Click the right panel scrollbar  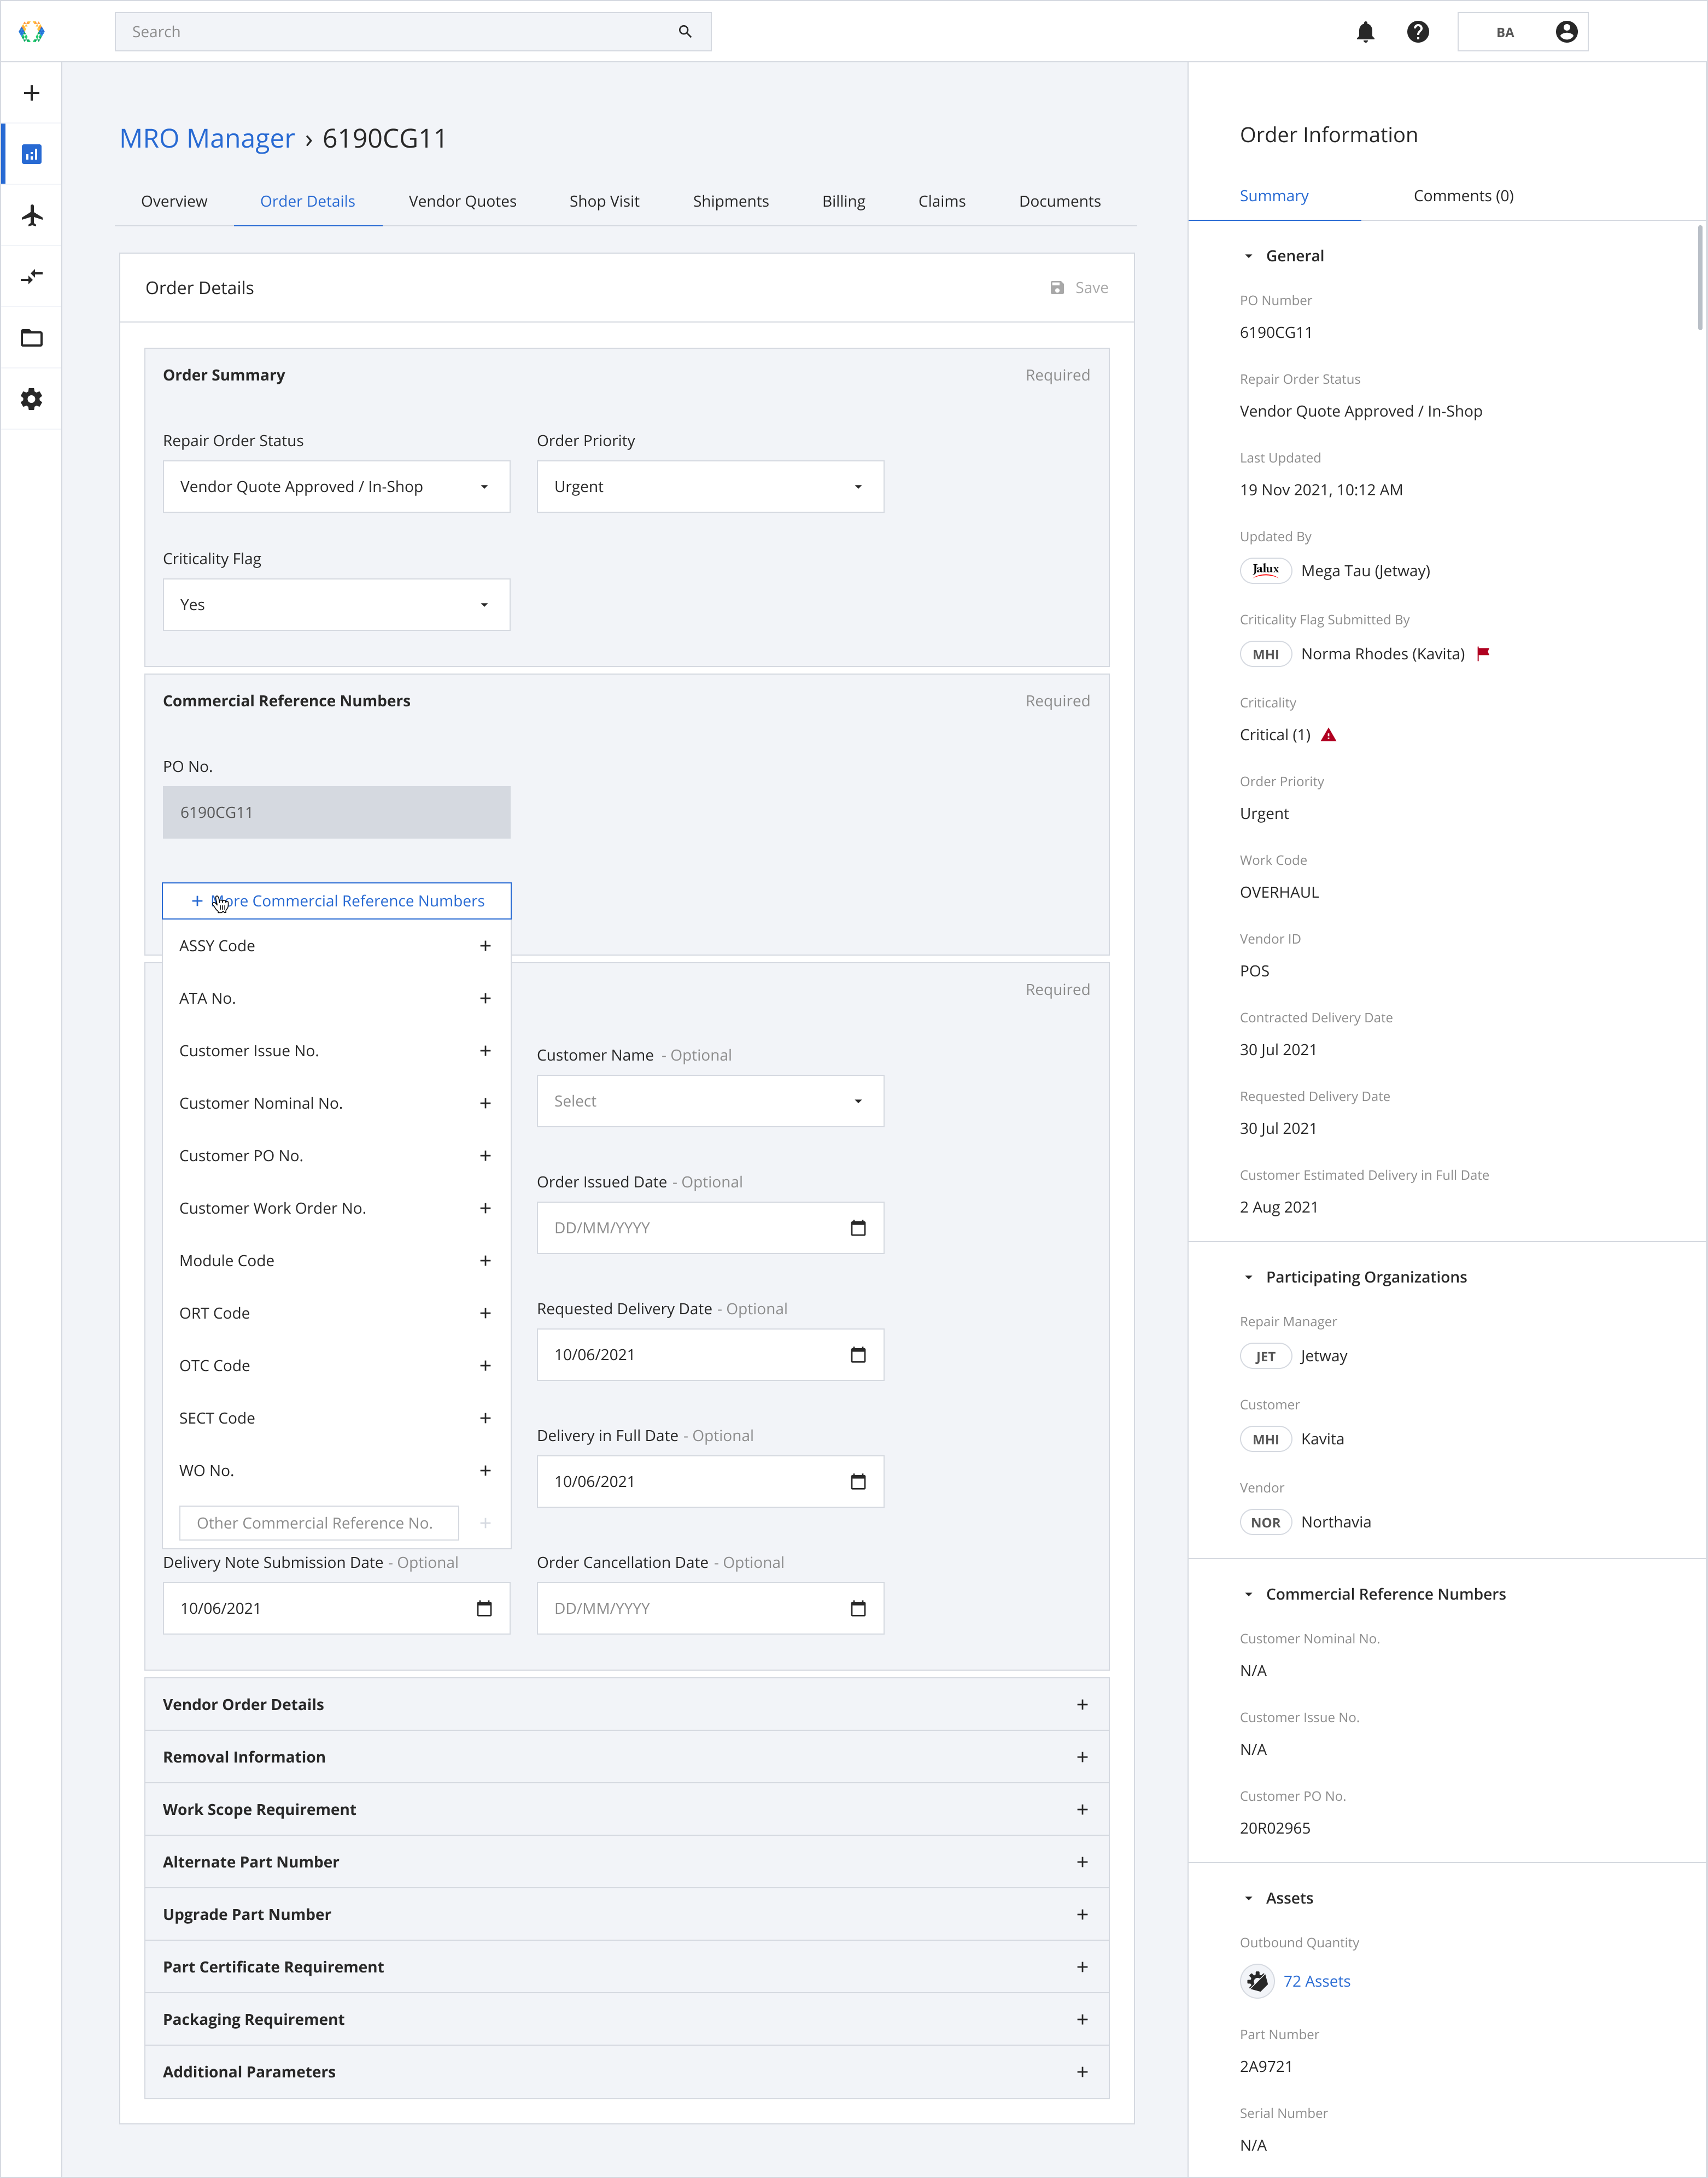1700,277
